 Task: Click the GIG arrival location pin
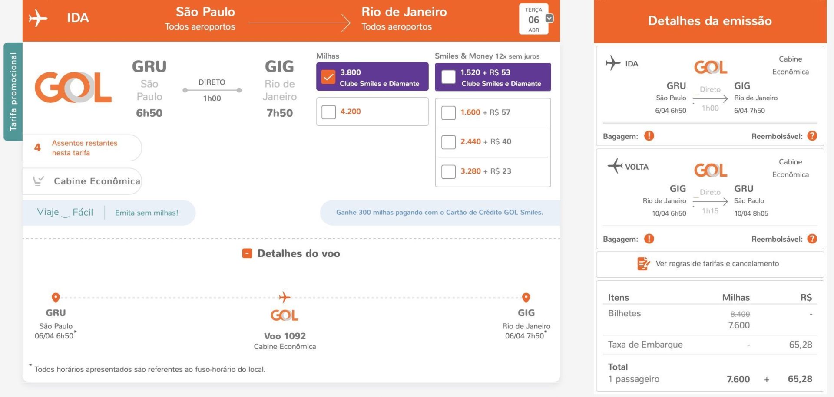(x=526, y=298)
